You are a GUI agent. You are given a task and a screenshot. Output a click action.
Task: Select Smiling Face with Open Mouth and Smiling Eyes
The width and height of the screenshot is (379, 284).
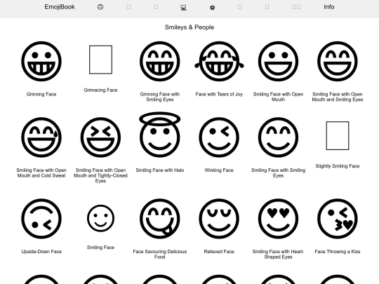(338, 61)
